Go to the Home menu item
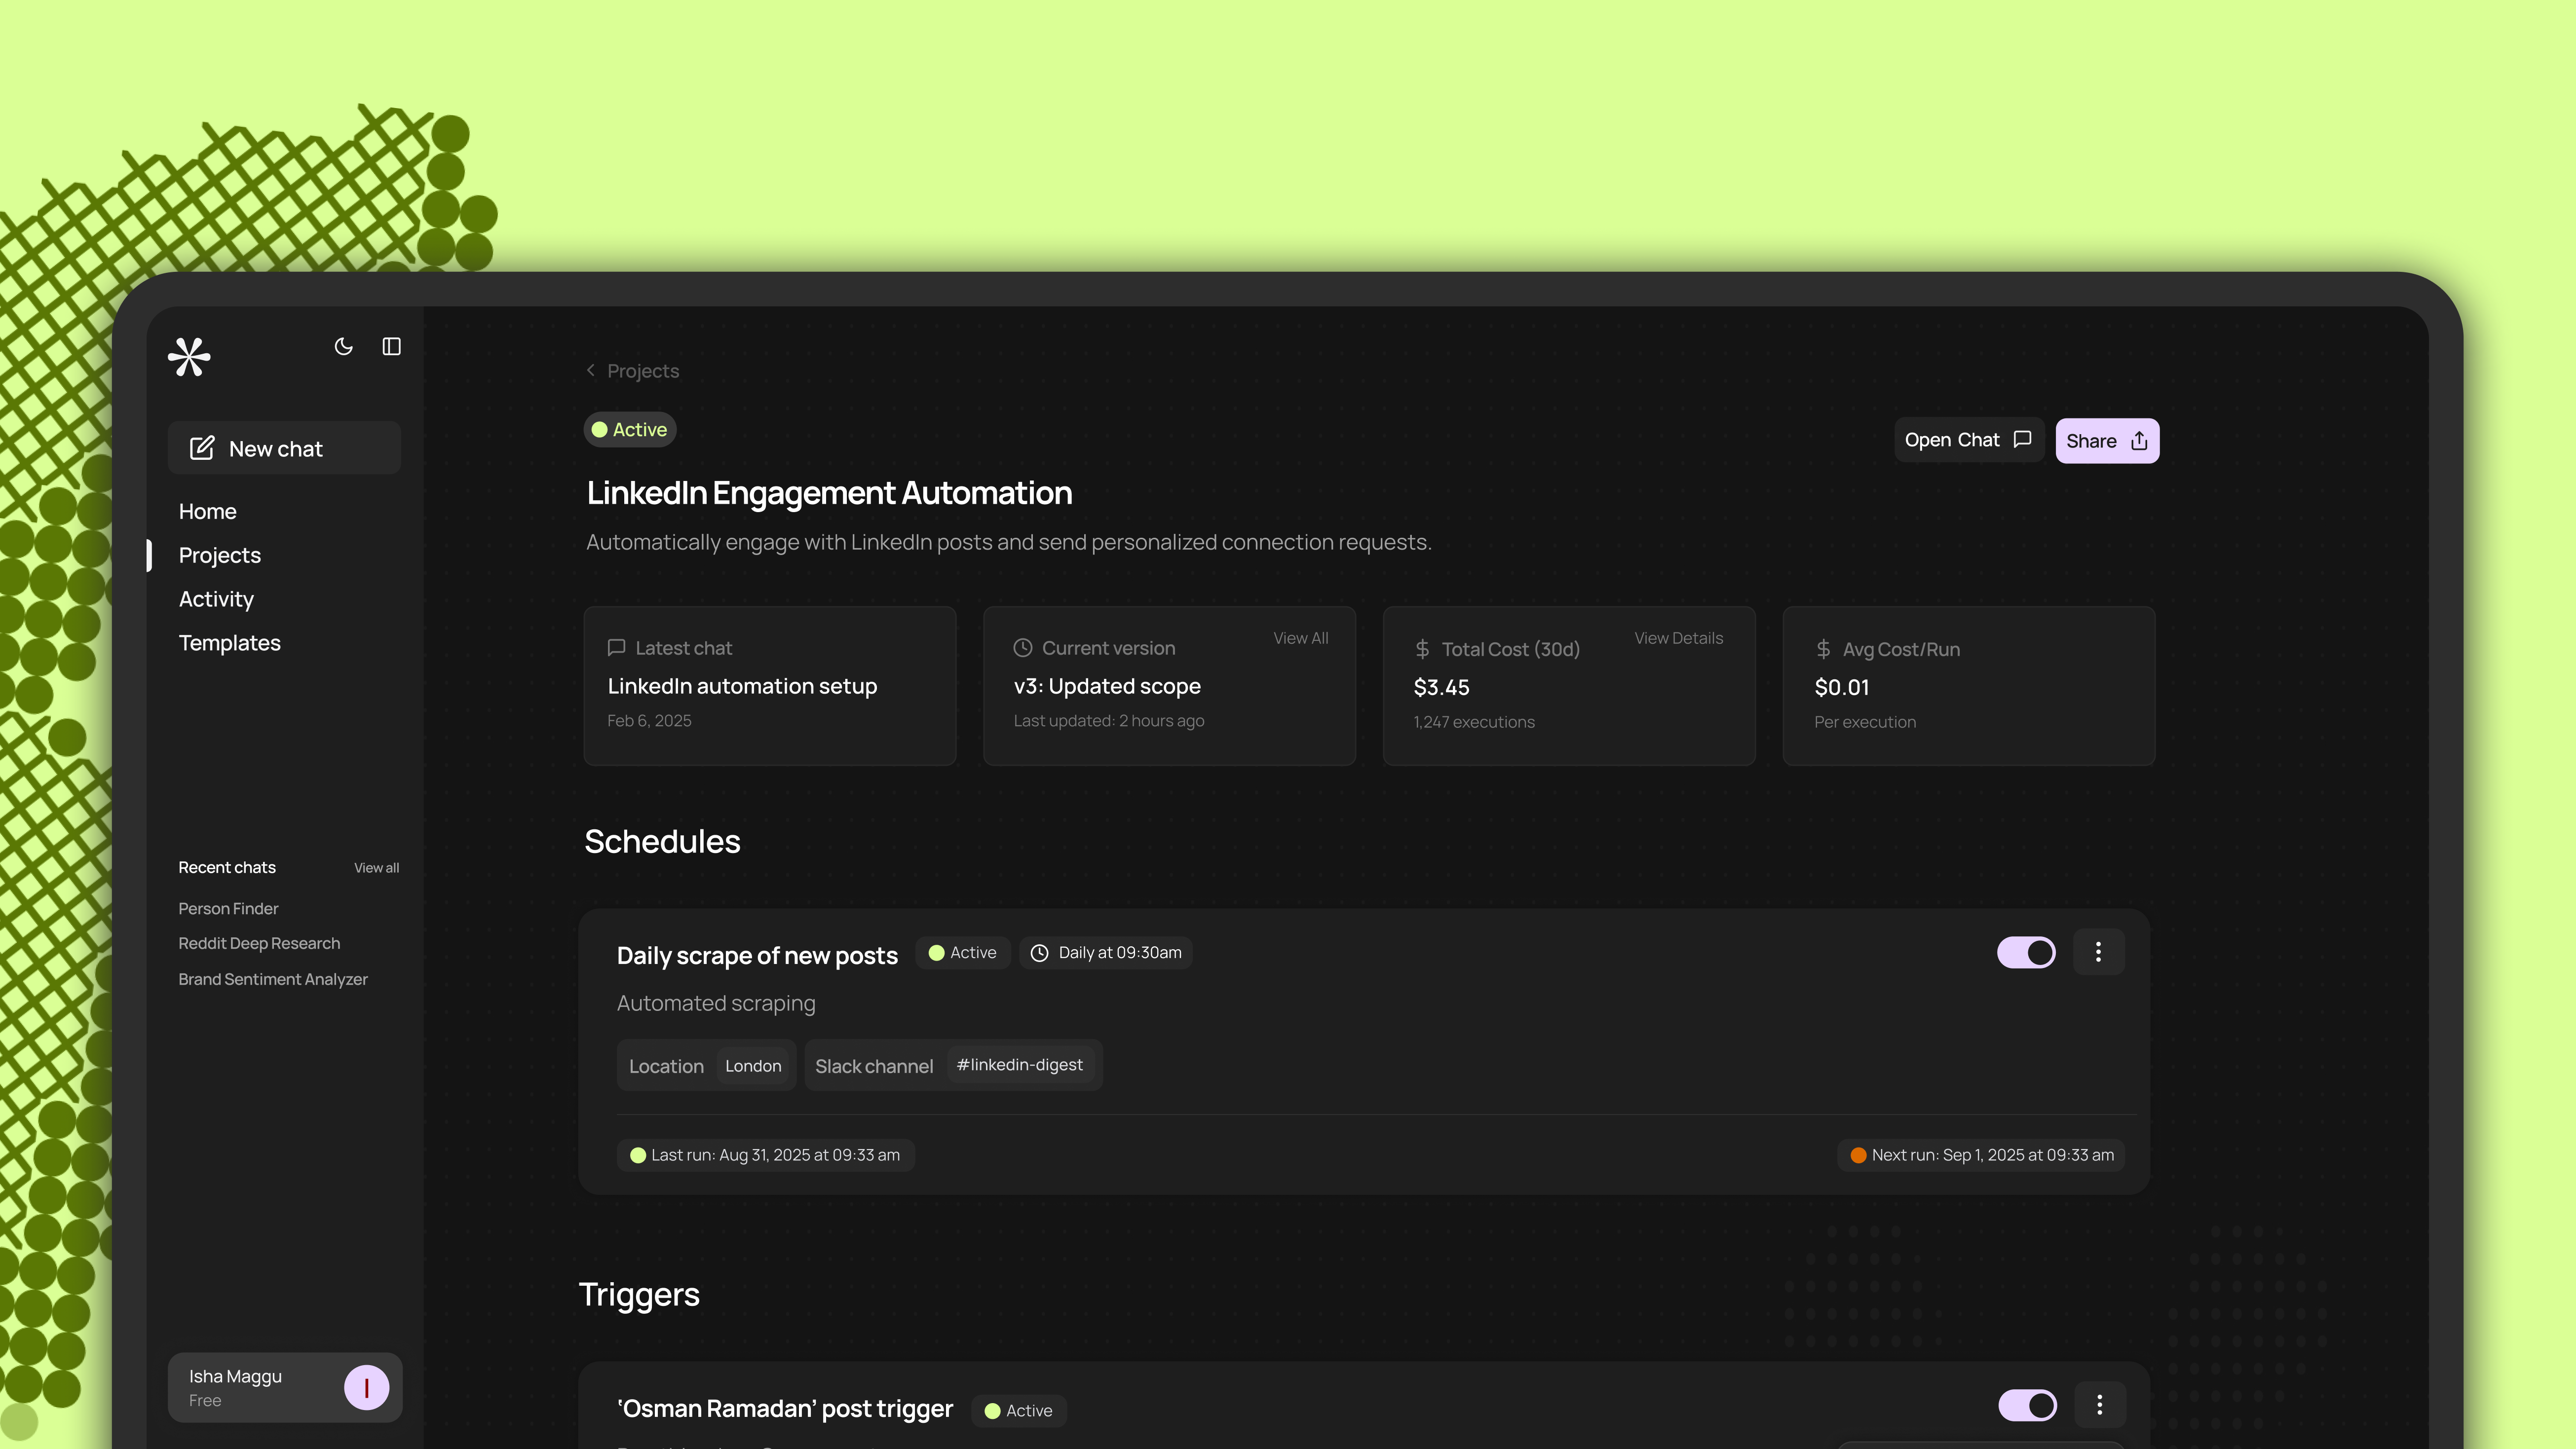 [x=207, y=511]
